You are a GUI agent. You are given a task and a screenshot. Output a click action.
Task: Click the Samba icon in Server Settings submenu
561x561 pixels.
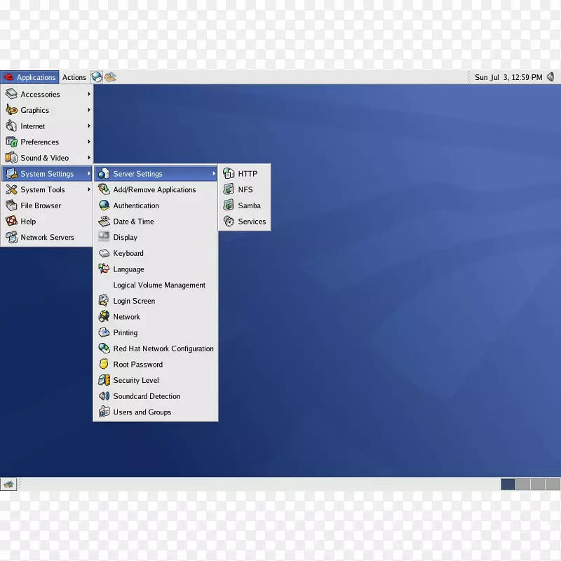click(229, 205)
